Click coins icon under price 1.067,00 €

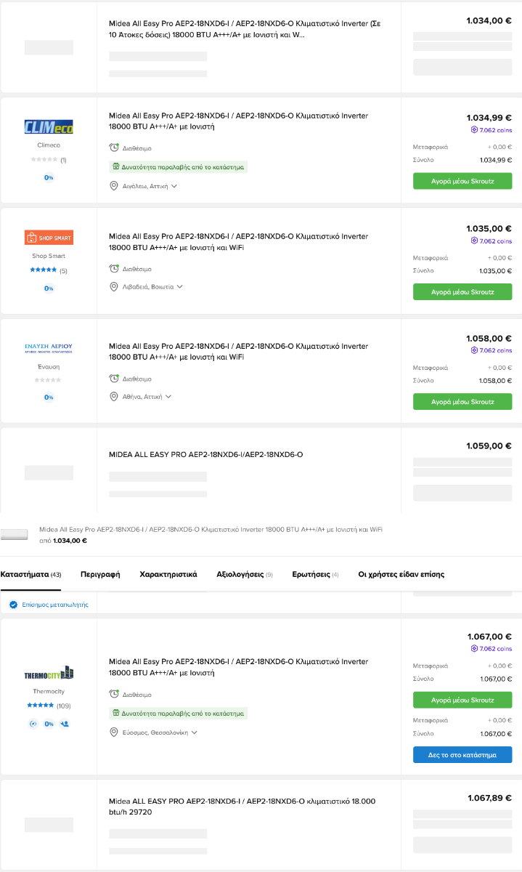(475, 649)
